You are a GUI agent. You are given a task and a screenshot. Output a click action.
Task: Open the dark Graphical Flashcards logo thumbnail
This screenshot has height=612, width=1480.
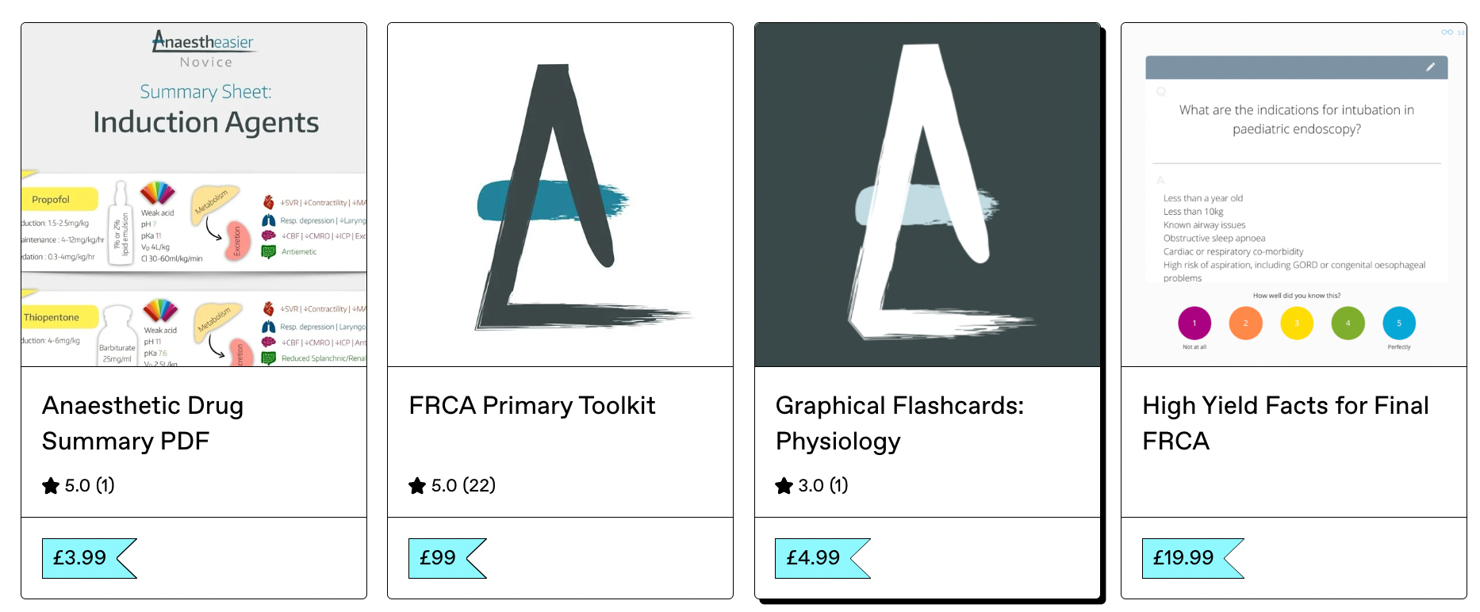tap(927, 195)
